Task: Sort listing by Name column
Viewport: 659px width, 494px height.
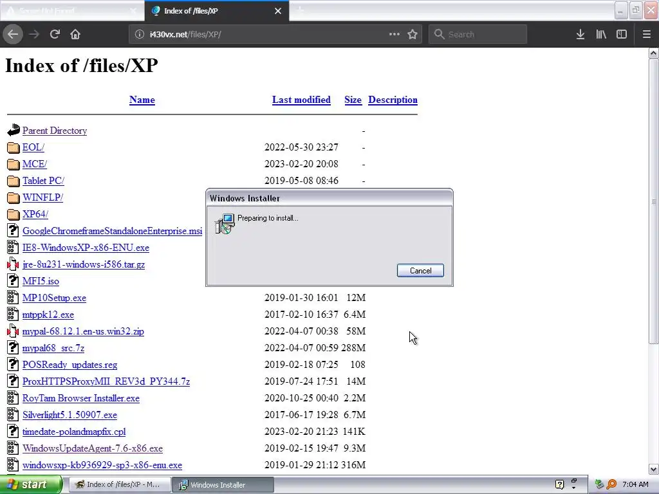Action: point(142,100)
